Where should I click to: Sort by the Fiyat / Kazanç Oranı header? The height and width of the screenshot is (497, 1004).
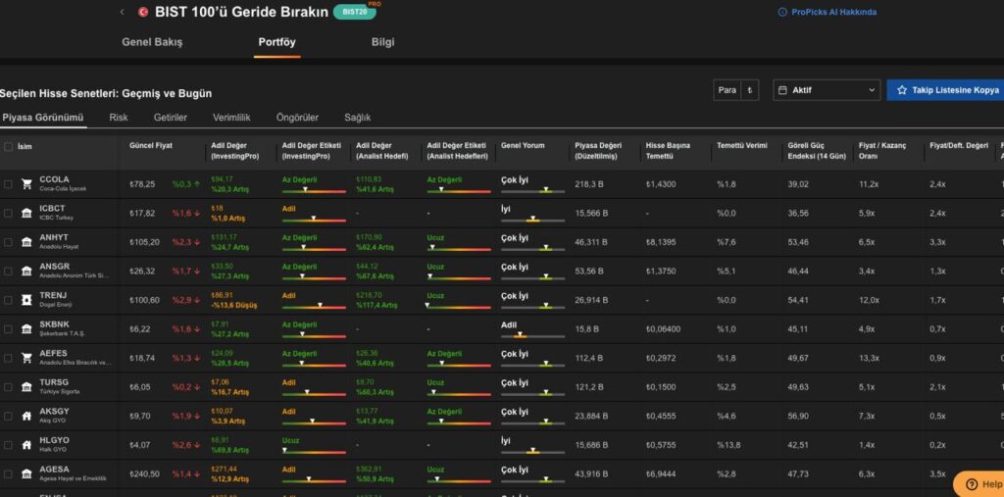[882, 151]
